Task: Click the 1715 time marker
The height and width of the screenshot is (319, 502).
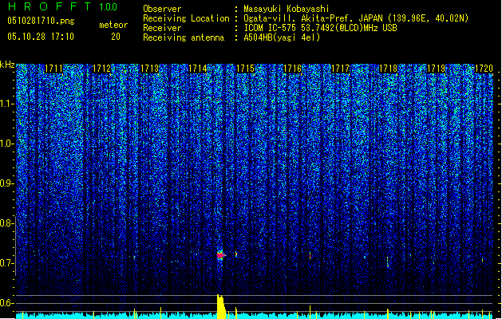Action: click(245, 69)
